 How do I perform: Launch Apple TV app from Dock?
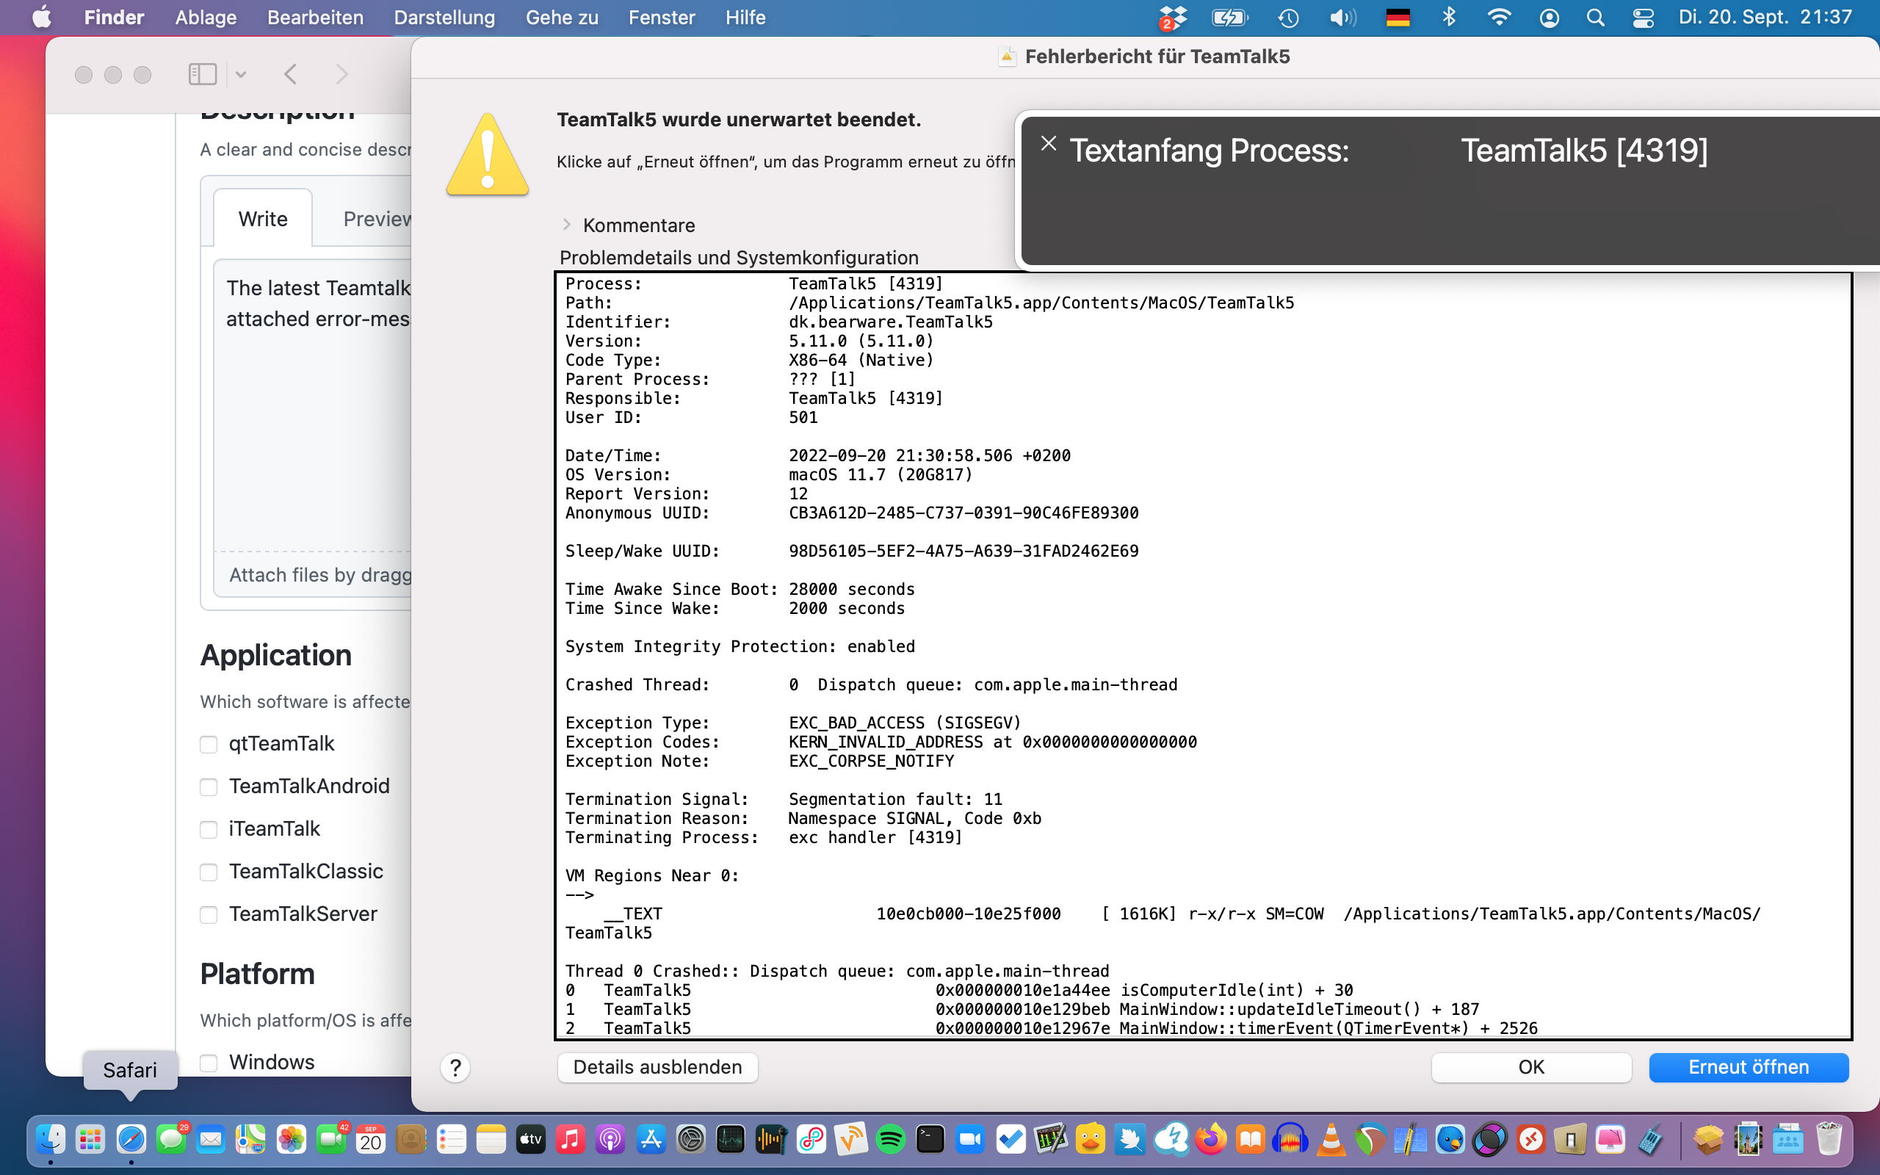click(x=531, y=1140)
